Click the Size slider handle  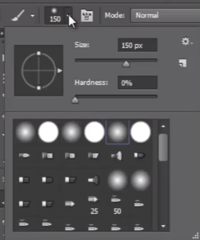126,64
